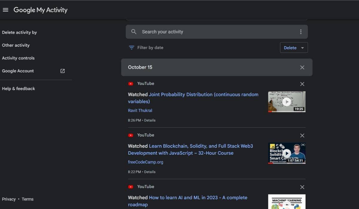Click YouTube label on AI and ML item
This screenshot has width=359, height=209.
(x=146, y=186)
